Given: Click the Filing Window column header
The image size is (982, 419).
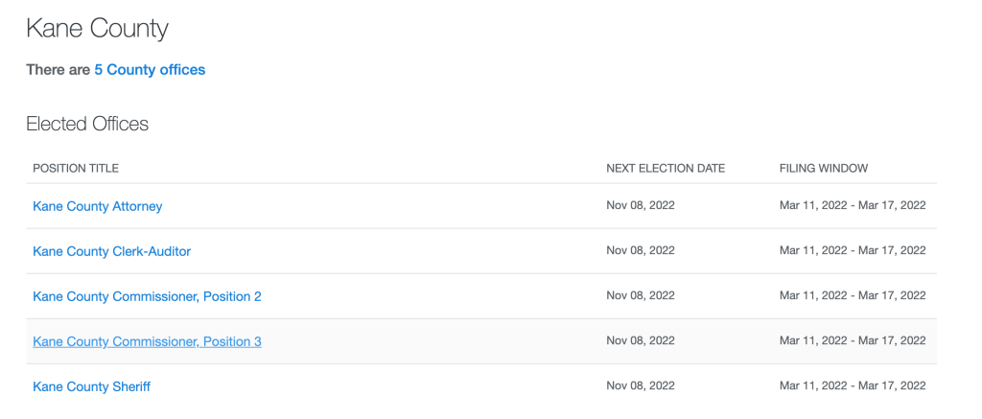Looking at the screenshot, I should click(x=824, y=169).
